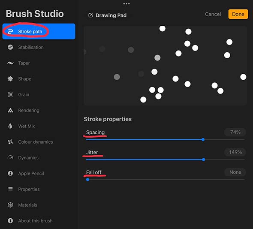Open the Rendering icon
The image size is (253, 229).
pyautogui.click(x=10, y=110)
